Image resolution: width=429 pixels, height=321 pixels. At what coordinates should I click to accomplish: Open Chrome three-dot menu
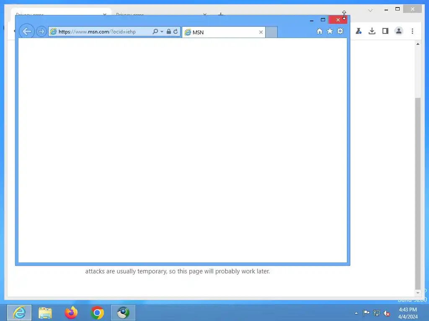(412, 31)
